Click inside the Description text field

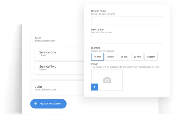click(127, 39)
